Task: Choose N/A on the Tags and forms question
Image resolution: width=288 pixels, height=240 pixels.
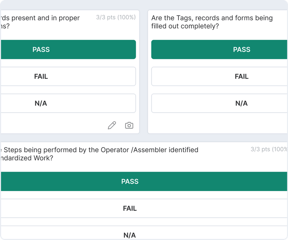Action: 242,103
